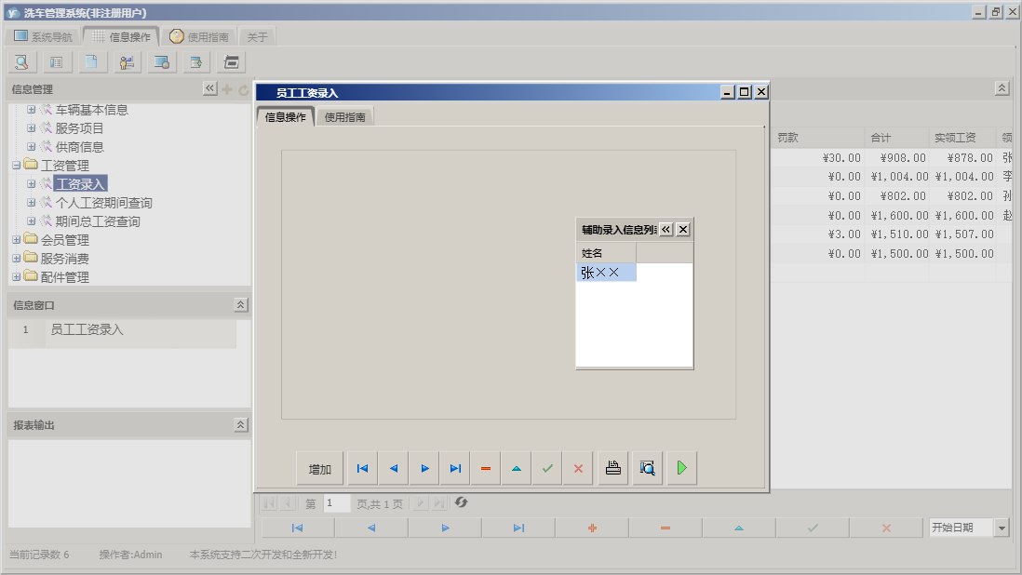Image resolution: width=1022 pixels, height=575 pixels.
Task: Click the page number input field
Action: (337, 503)
